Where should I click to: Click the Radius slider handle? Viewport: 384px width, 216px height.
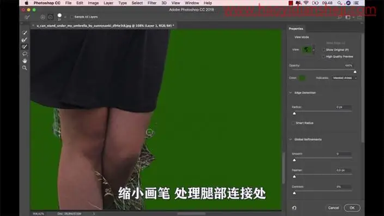294,113
